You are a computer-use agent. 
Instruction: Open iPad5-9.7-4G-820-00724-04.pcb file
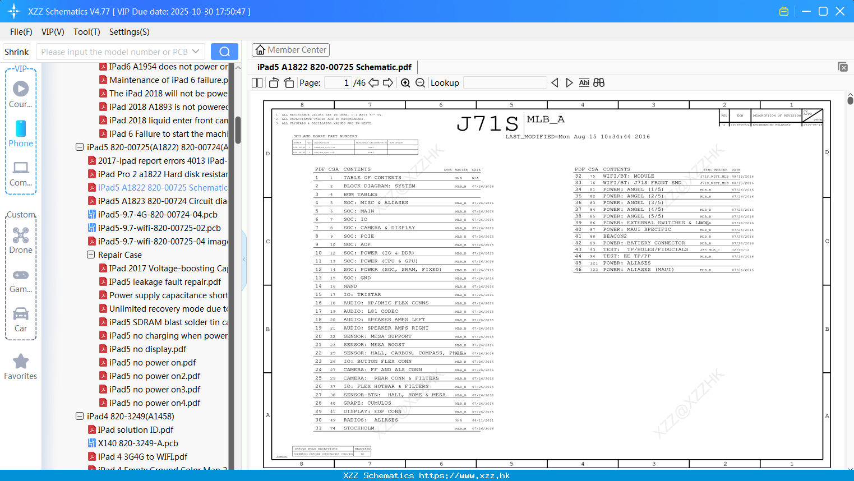[158, 215]
